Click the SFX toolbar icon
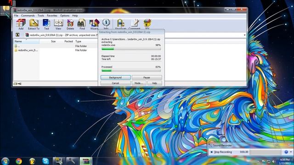This screenshot has width=294, height=165. (147, 24)
